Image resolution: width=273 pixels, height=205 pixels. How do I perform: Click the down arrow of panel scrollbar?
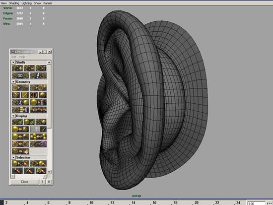(x=49, y=172)
